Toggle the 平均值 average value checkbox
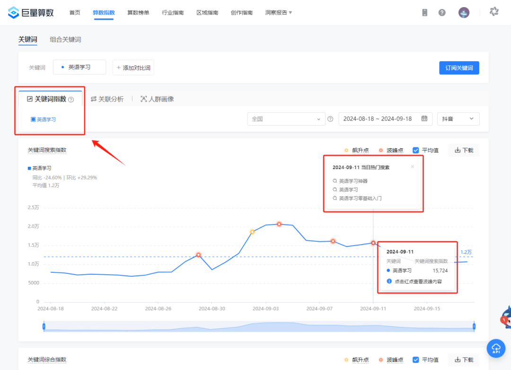Image resolution: width=511 pixels, height=370 pixels. pos(415,150)
